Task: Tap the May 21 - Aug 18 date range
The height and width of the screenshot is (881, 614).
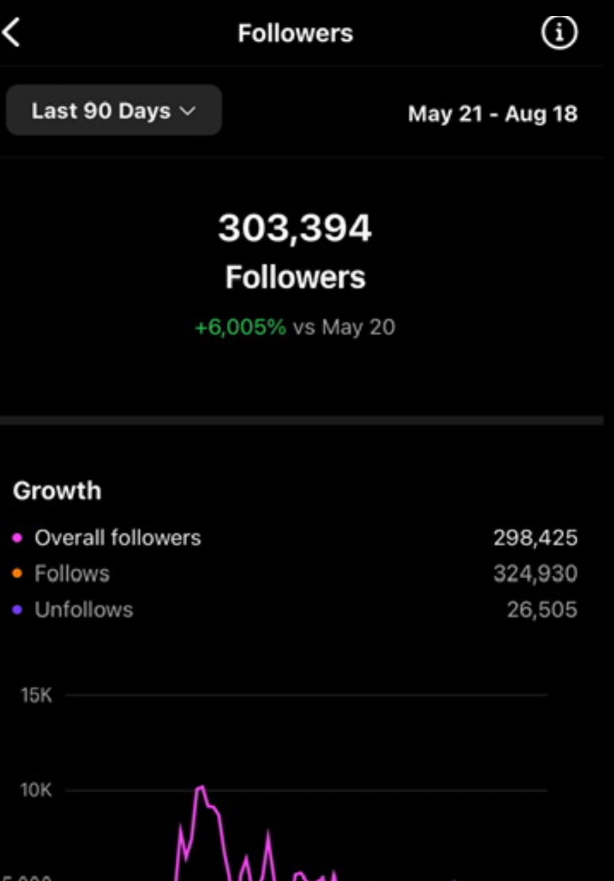Action: [493, 114]
